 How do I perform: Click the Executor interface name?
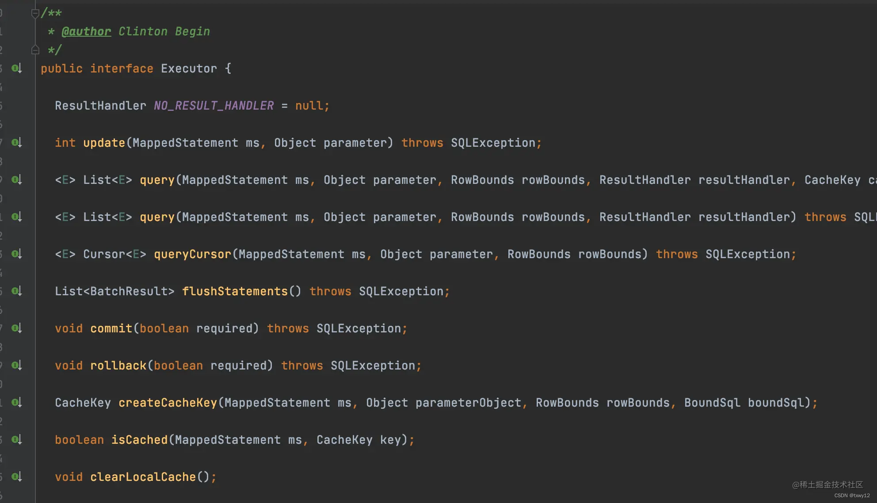click(x=189, y=69)
